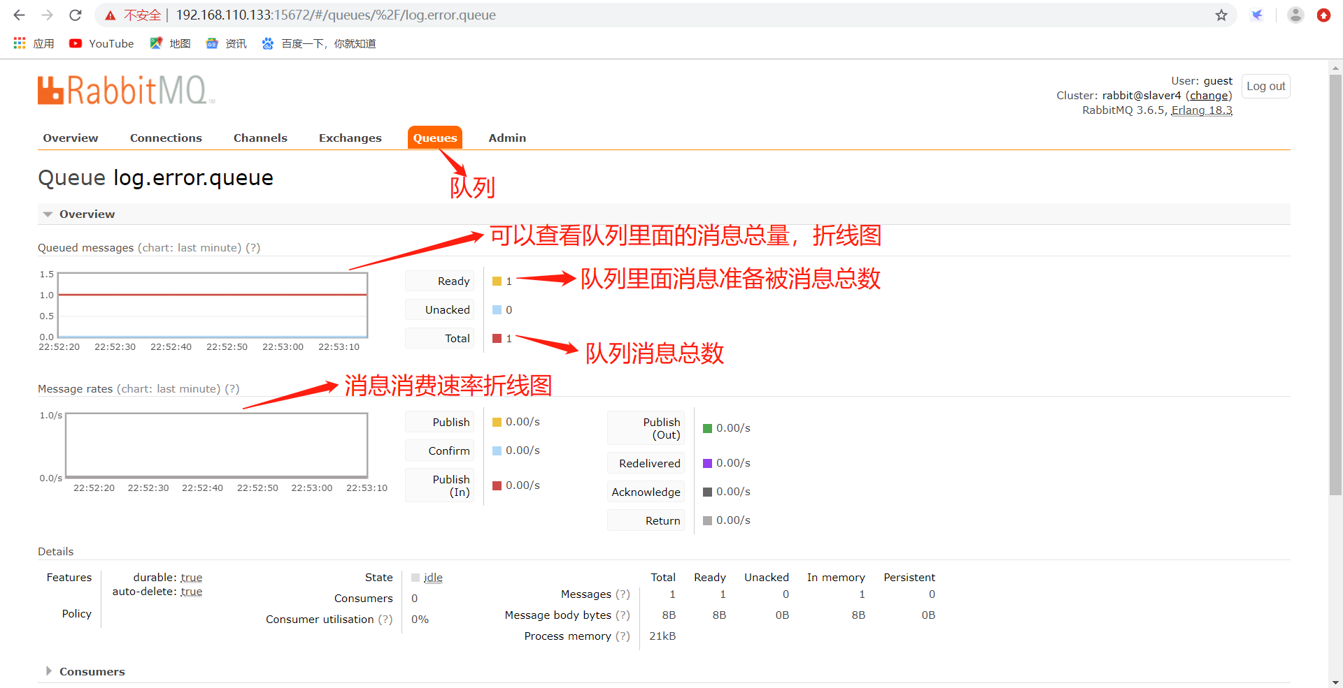Image resolution: width=1343 pixels, height=688 pixels.
Task: Click the back navigation arrow
Action: pyautogui.click(x=18, y=15)
